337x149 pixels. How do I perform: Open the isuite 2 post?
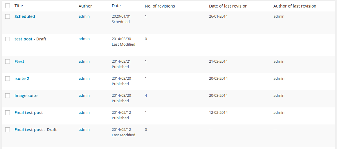pyautogui.click(x=22, y=79)
